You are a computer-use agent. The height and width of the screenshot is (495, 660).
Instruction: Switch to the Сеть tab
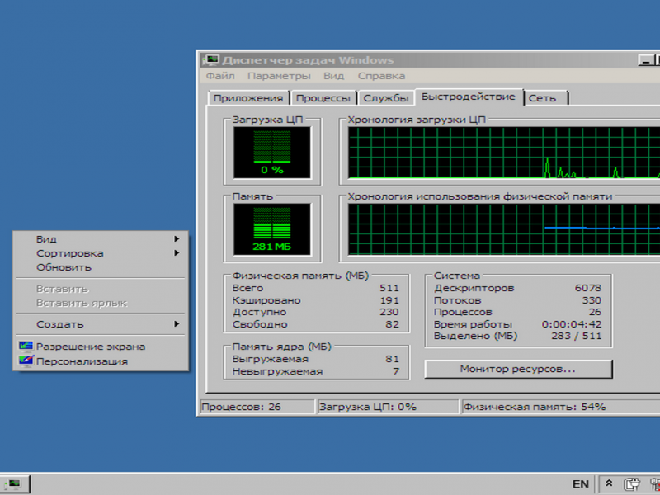pos(545,98)
